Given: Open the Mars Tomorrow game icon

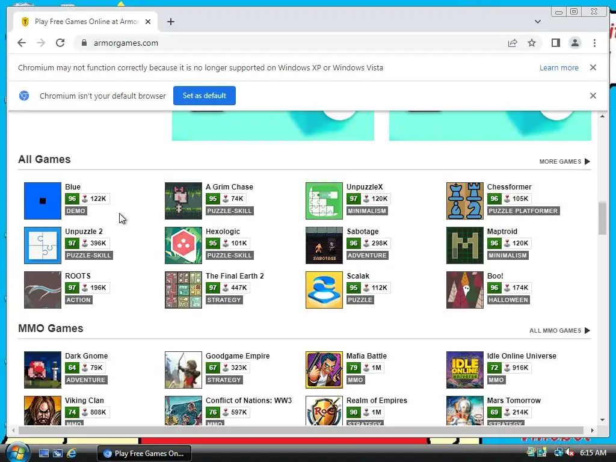Looking at the screenshot, I should (465, 410).
